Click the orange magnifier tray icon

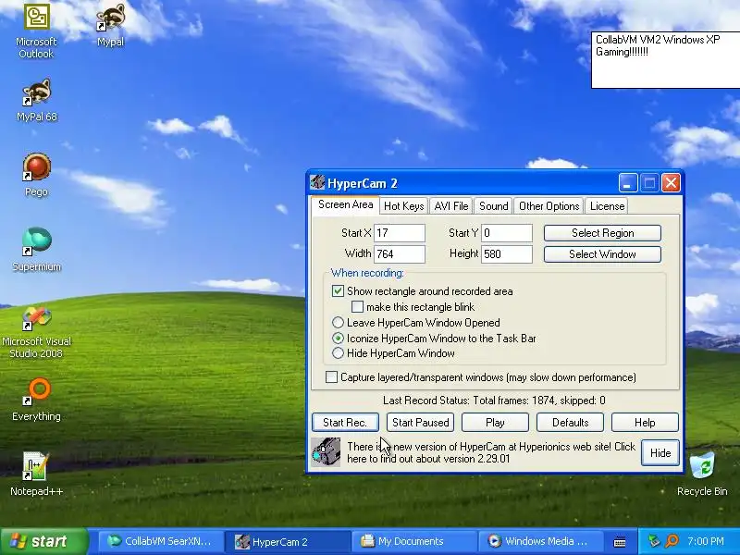672,541
